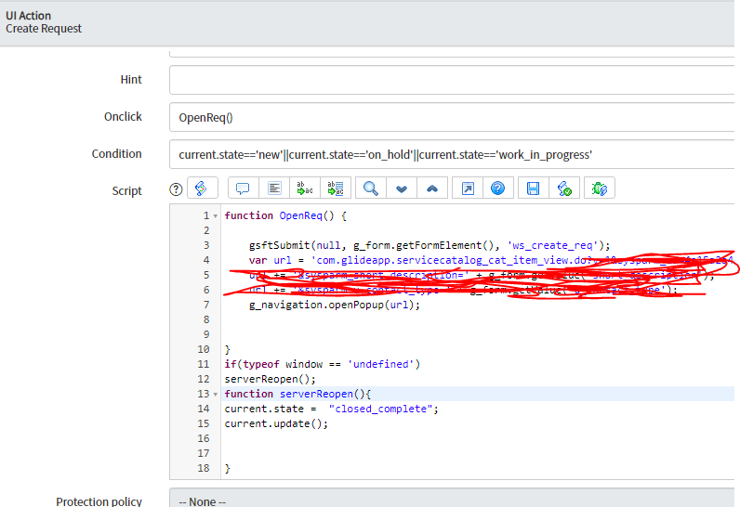Click line number 8 in the gutter

(206, 320)
